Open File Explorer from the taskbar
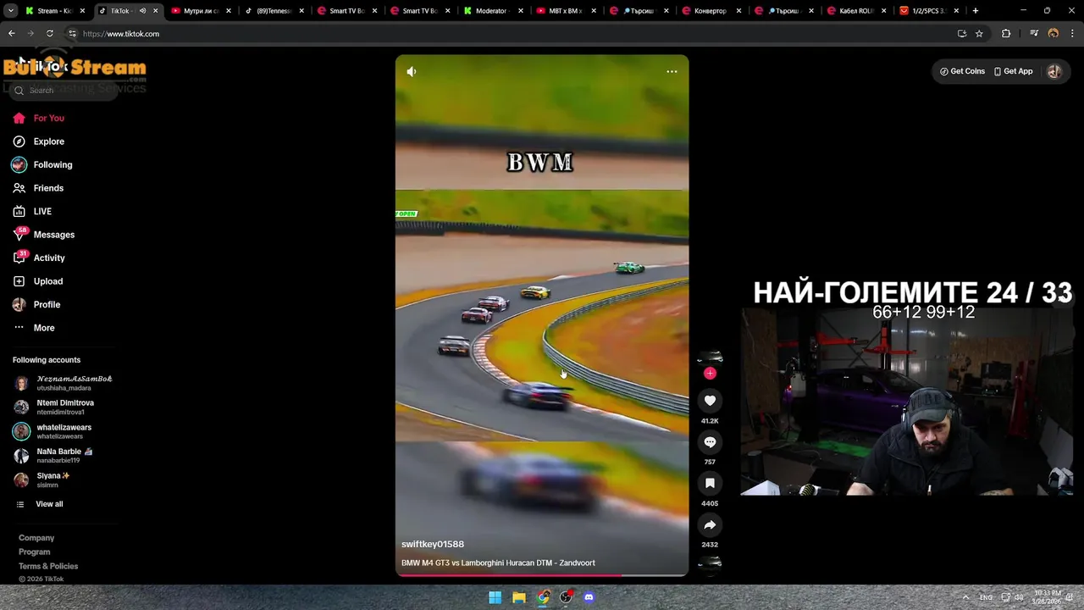The image size is (1084, 610). point(518,597)
